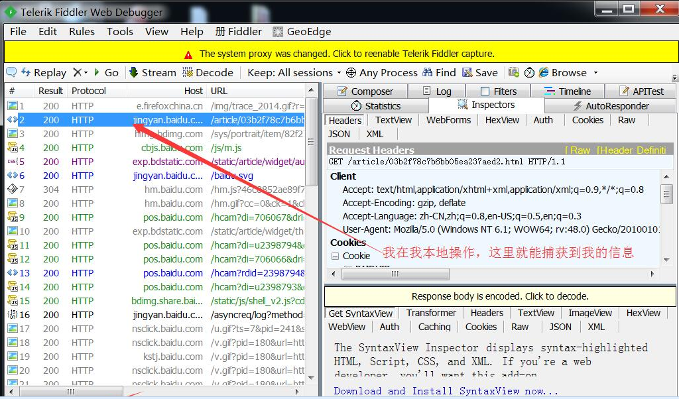This screenshot has width=679, height=399.
Task: Select session 4 cbjs.baidu.com script icon
Action: coord(12,148)
